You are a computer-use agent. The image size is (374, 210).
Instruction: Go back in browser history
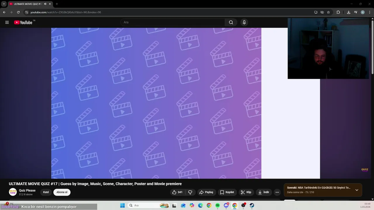pos(4,12)
